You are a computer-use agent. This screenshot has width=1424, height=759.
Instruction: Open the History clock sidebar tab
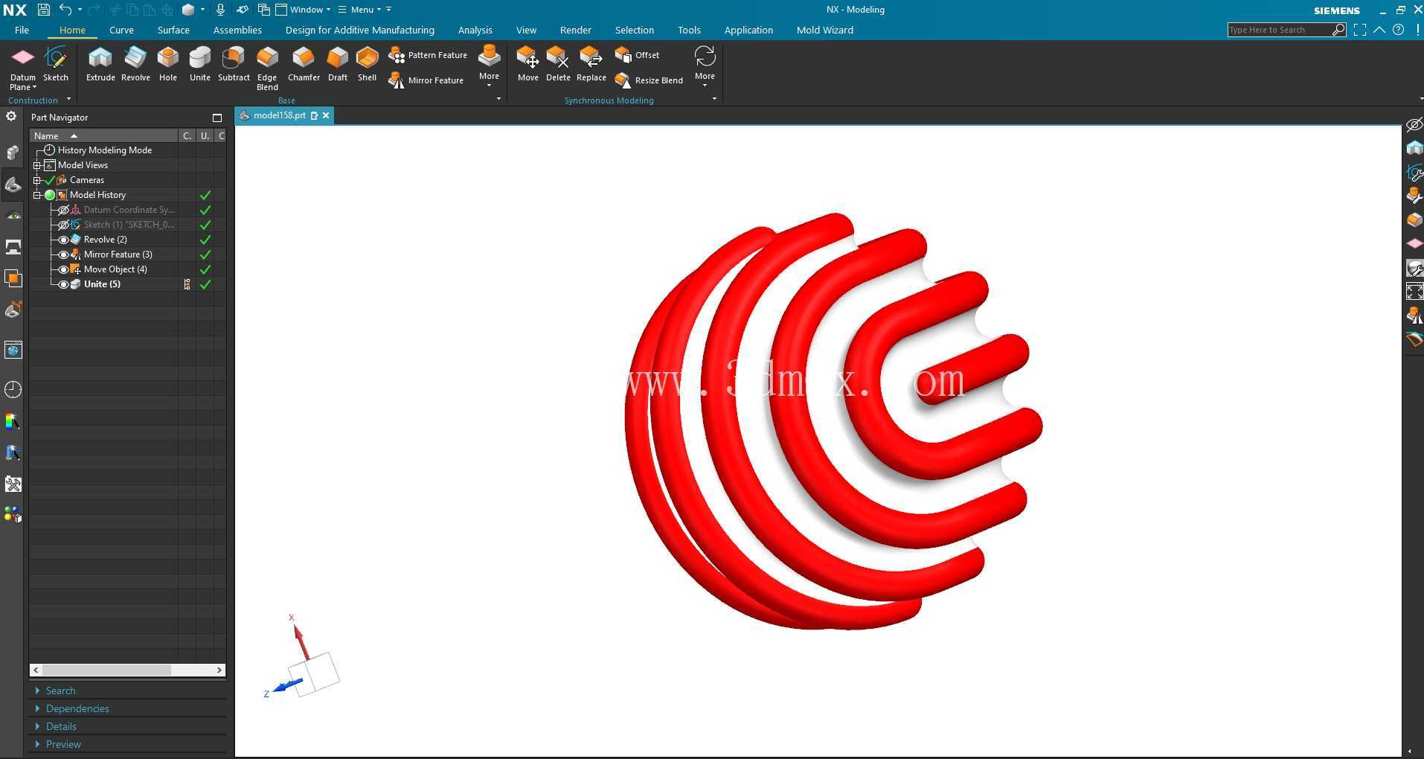13,389
